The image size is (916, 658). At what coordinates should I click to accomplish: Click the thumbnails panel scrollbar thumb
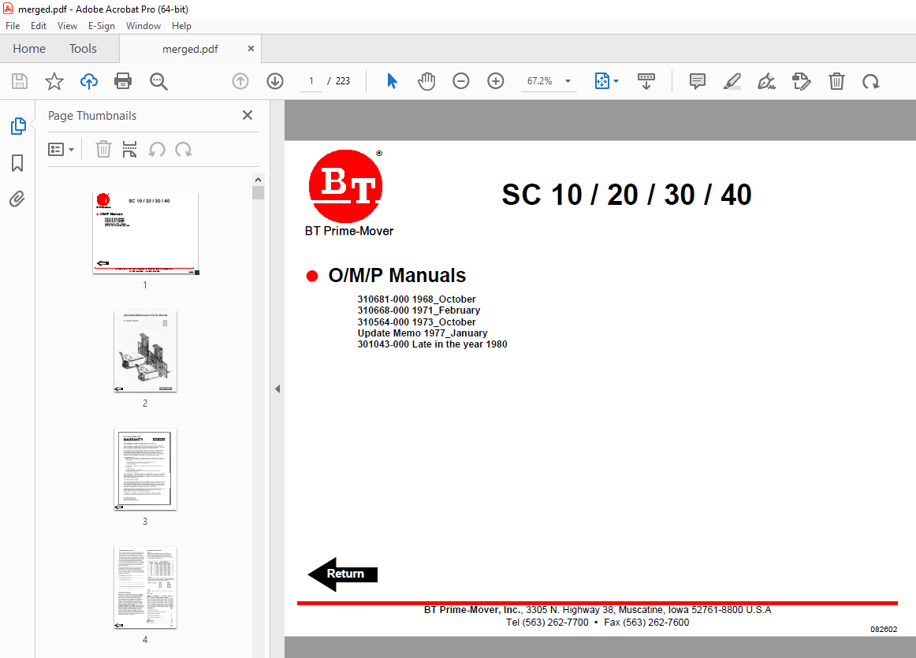(x=259, y=192)
